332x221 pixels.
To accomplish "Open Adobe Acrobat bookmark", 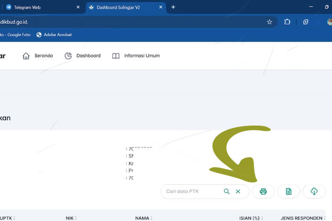I will 53,34.
